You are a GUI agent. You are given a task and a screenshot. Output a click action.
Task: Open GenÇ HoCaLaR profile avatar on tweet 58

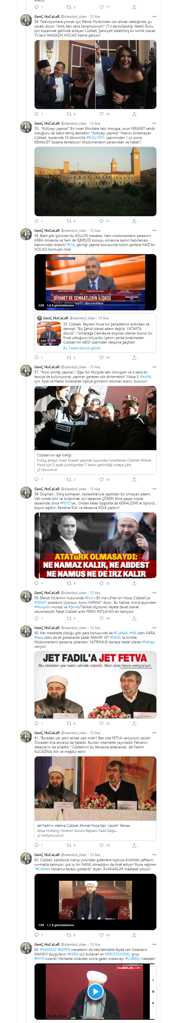point(26,493)
